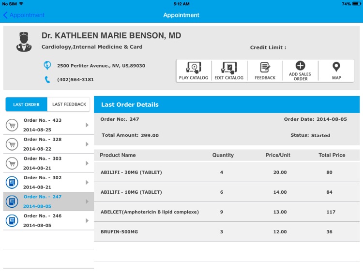Open the Feedback notepad icon
Screen dimensions: 363x272
click(x=265, y=68)
